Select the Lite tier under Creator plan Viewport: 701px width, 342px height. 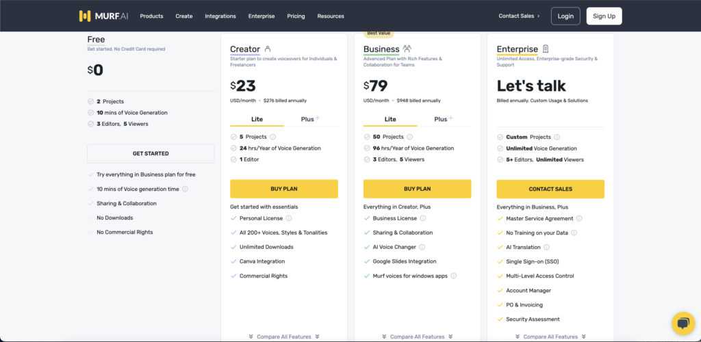point(257,119)
